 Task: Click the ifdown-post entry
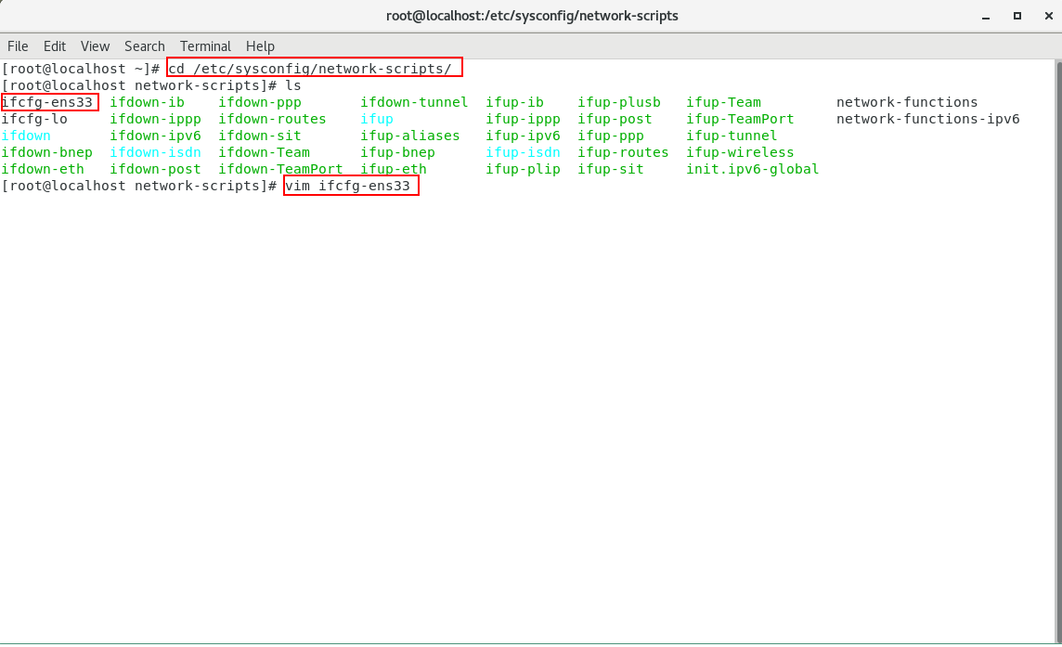[x=155, y=169]
